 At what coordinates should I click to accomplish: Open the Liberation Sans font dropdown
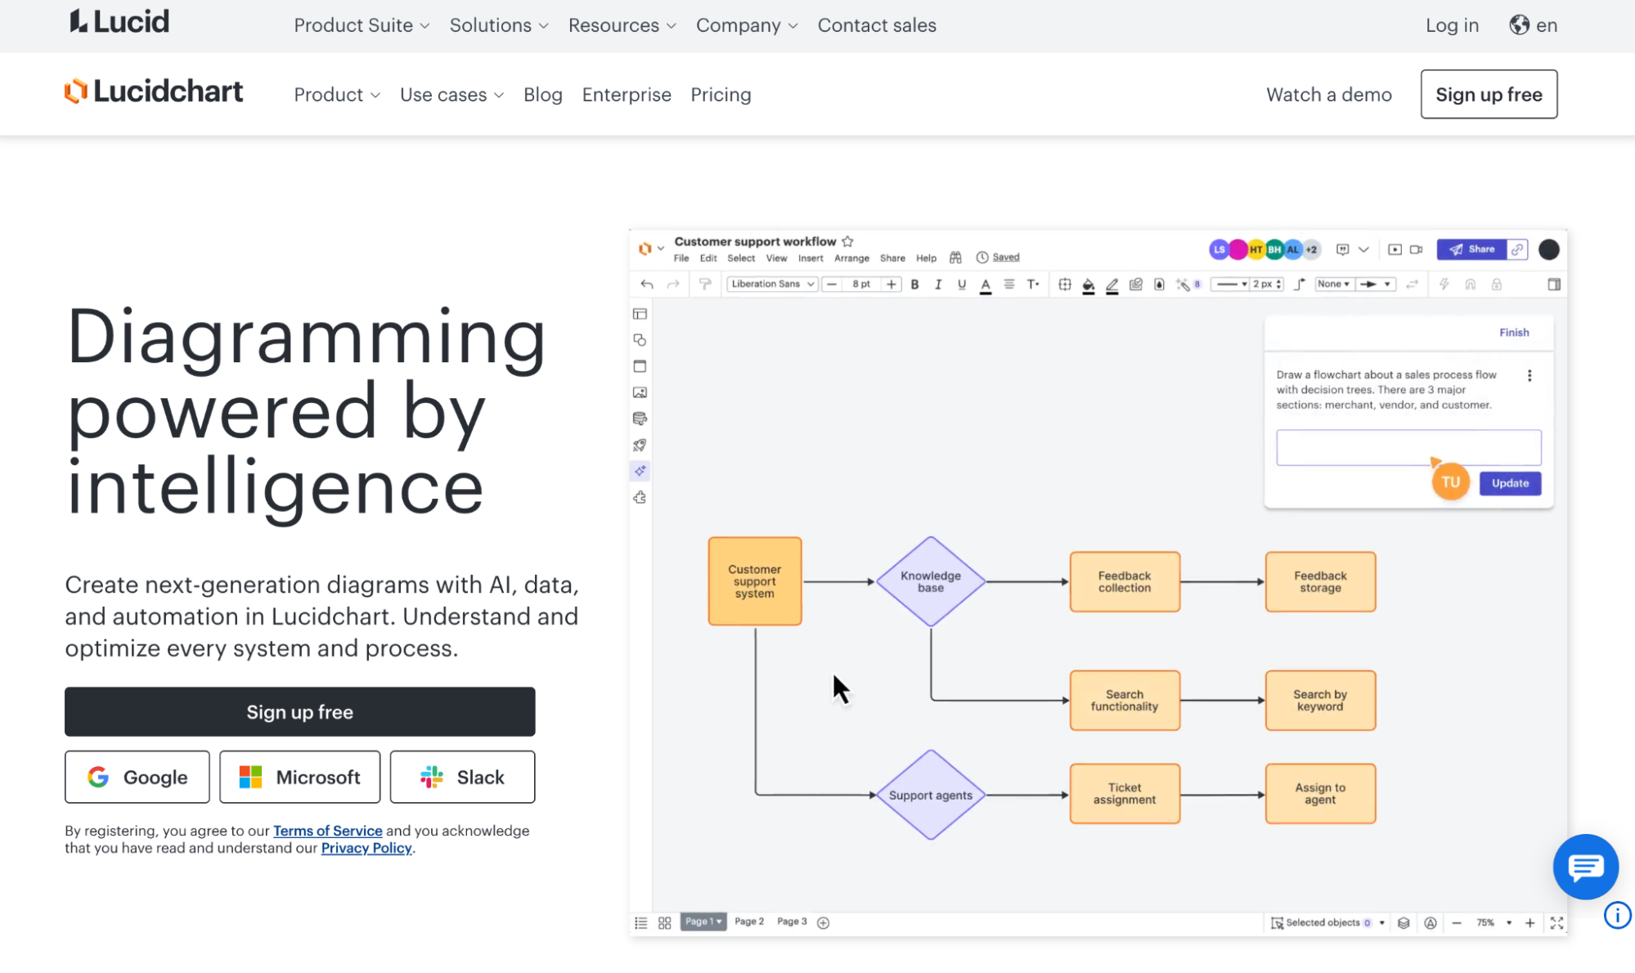point(772,284)
